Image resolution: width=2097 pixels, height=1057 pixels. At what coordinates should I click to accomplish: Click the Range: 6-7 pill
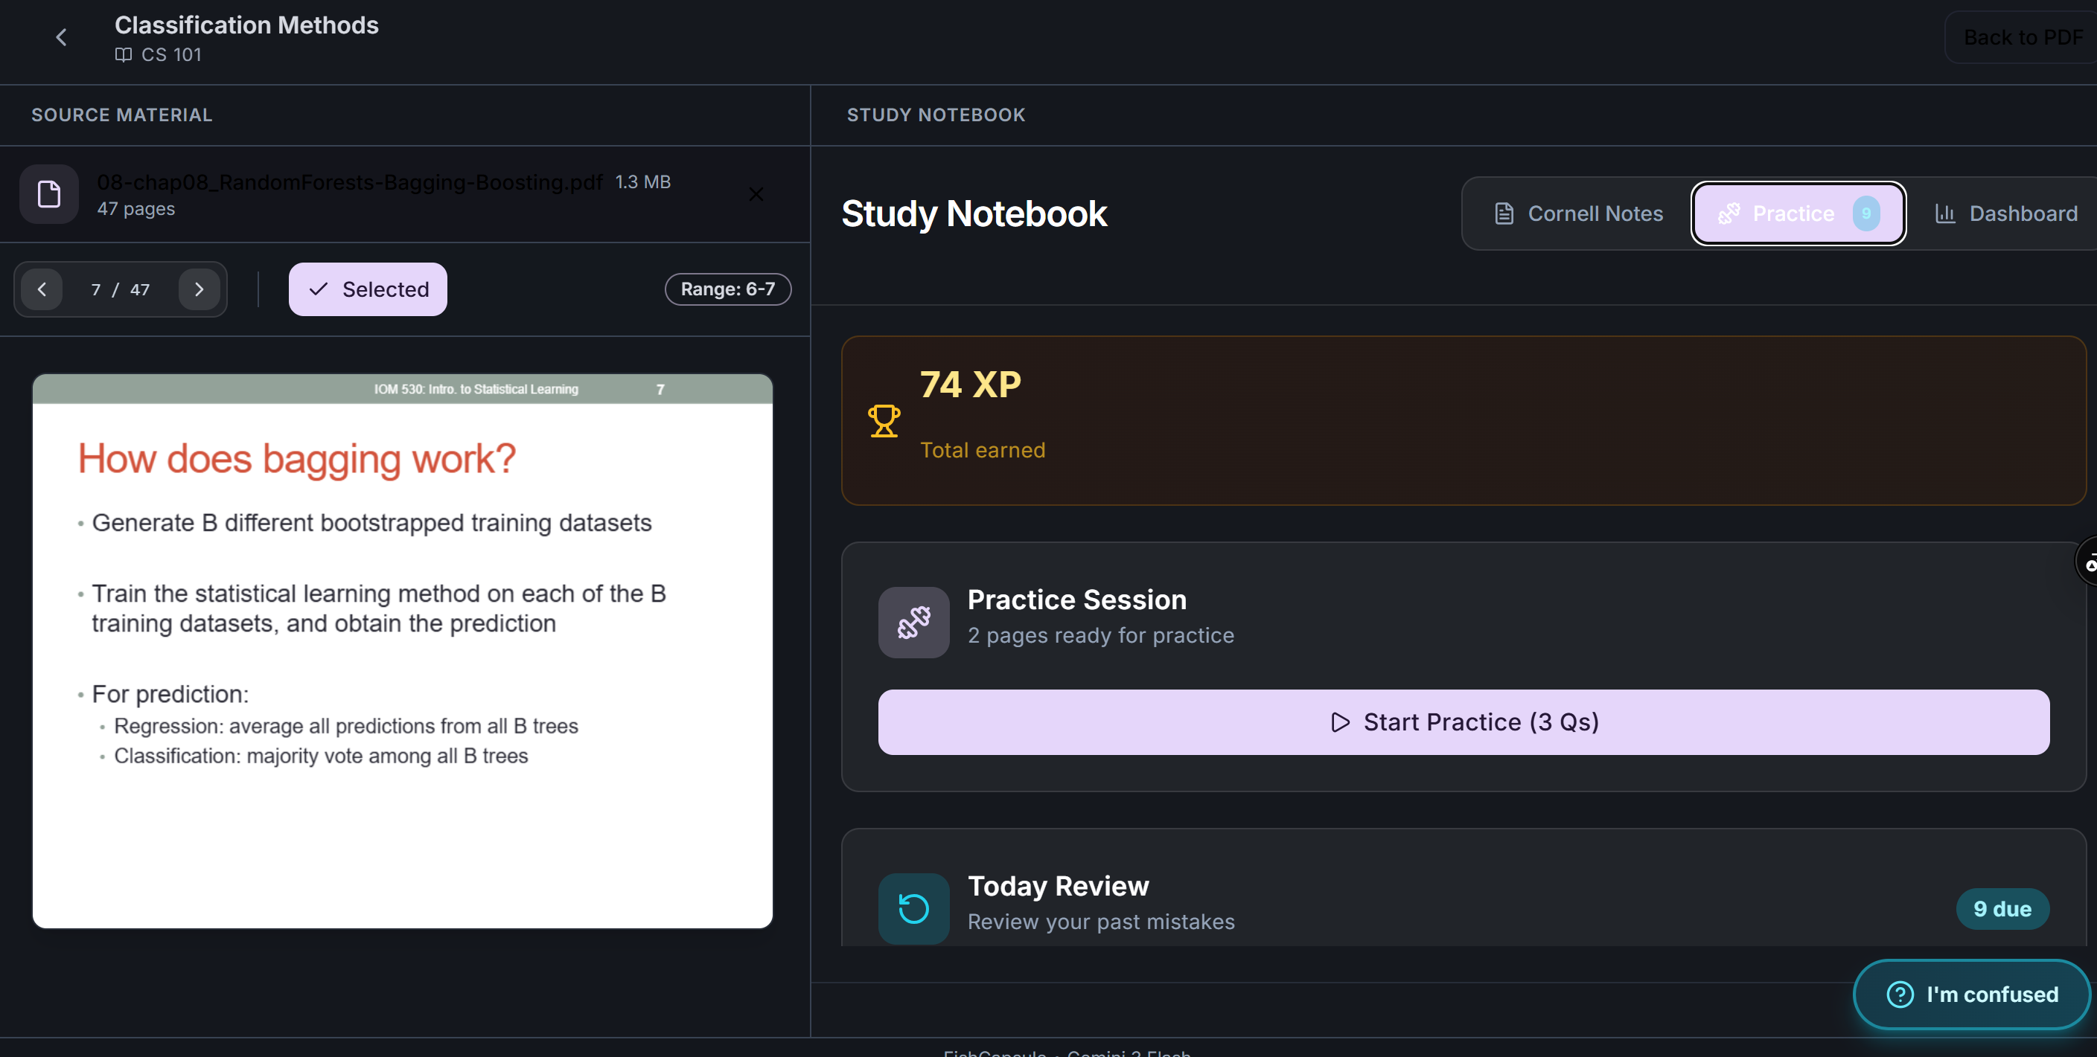click(x=727, y=289)
